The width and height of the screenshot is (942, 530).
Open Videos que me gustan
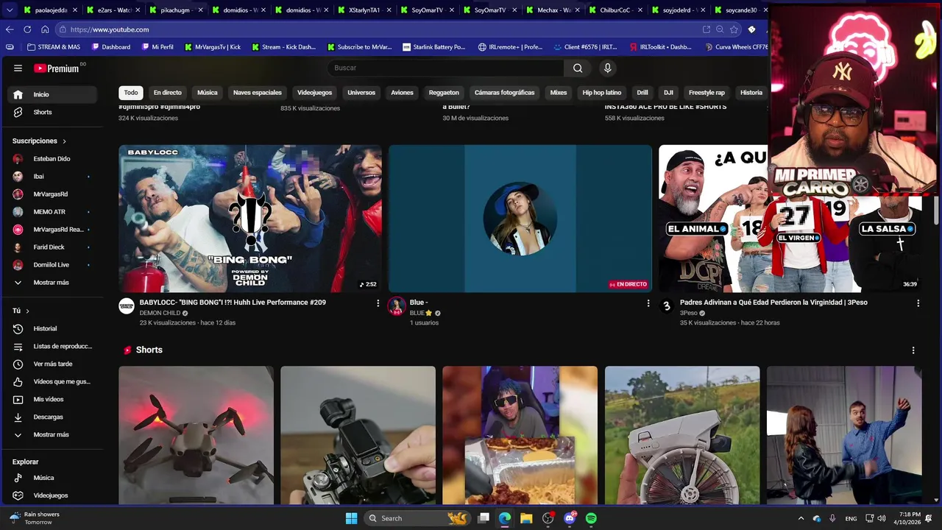[x=52, y=381]
